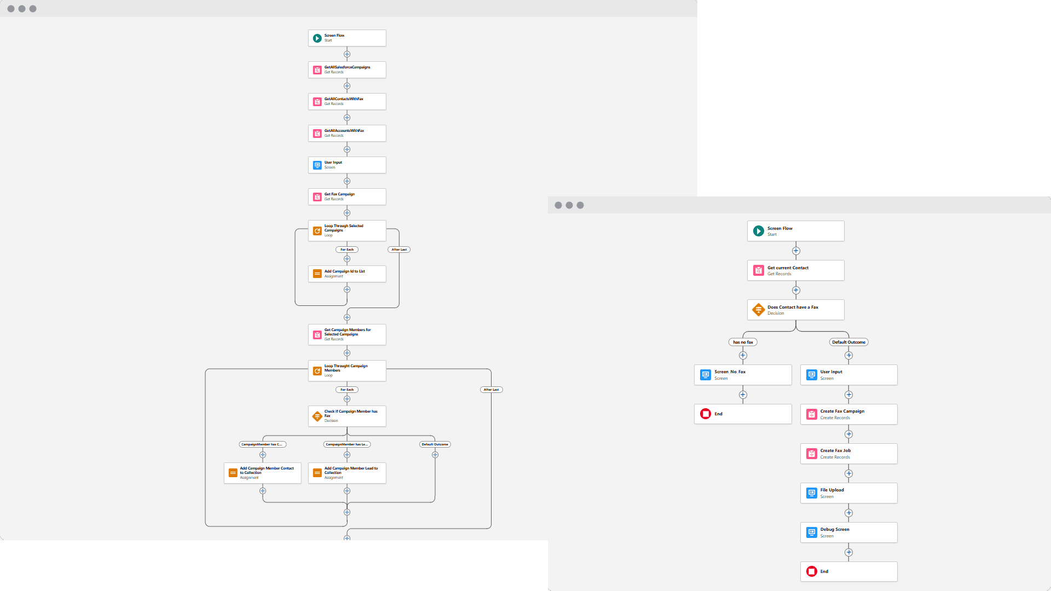Viewport: 1051px width, 591px height.
Task: Add element below File Upload node
Action: [848, 513]
